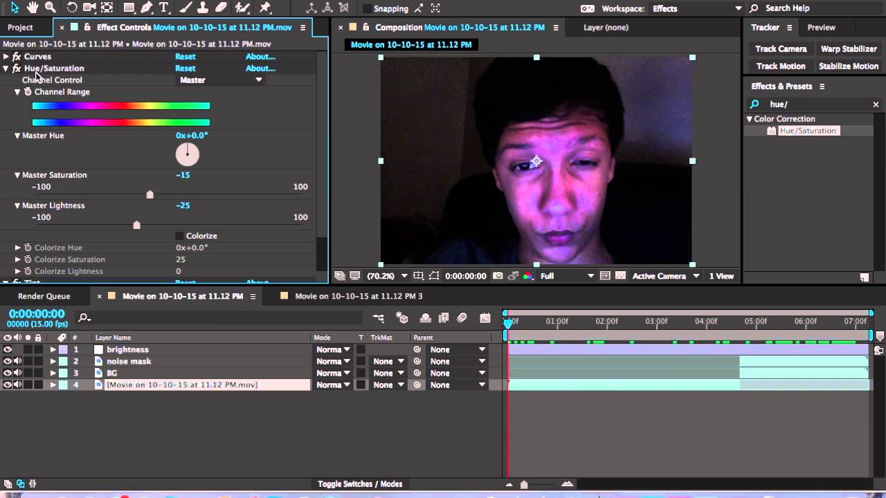This screenshot has width=886, height=498.
Task: Expand the Curves effect properties
Action: click(6, 57)
